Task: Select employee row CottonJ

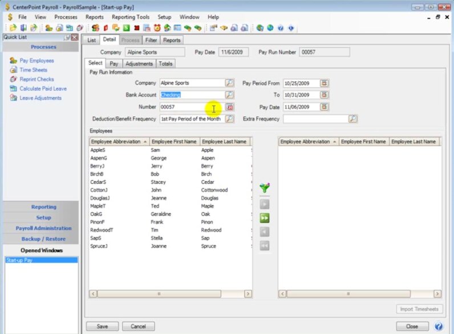Action: point(98,190)
